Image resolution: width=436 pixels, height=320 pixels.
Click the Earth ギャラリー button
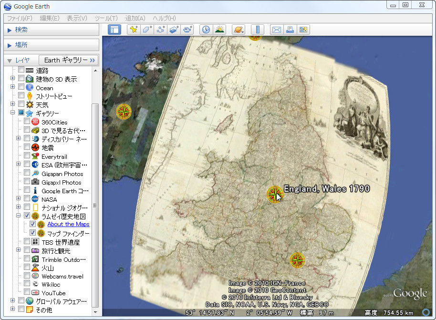click(68, 60)
